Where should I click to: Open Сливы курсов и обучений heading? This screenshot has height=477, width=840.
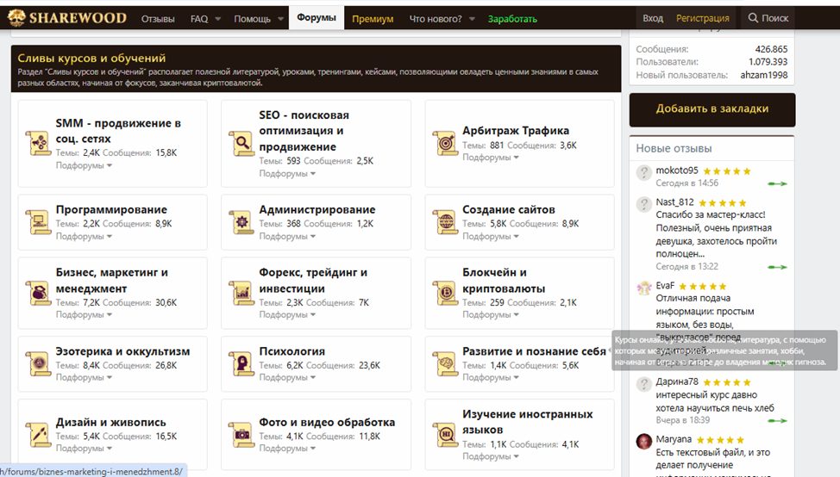pyautogui.click(x=91, y=59)
